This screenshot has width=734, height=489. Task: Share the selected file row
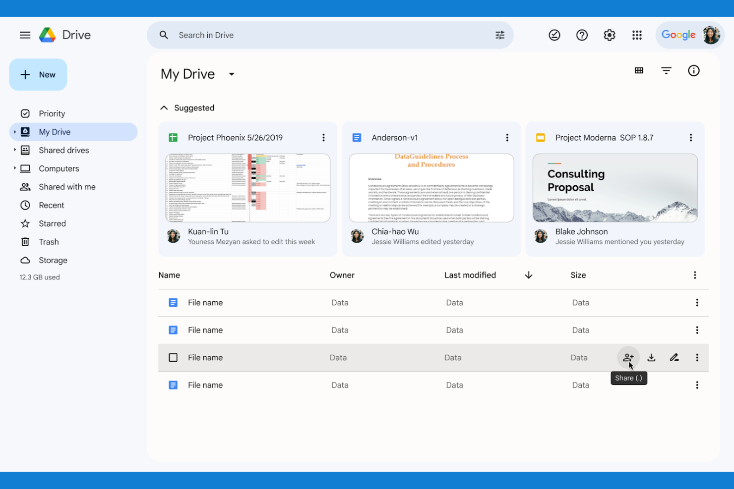(628, 357)
